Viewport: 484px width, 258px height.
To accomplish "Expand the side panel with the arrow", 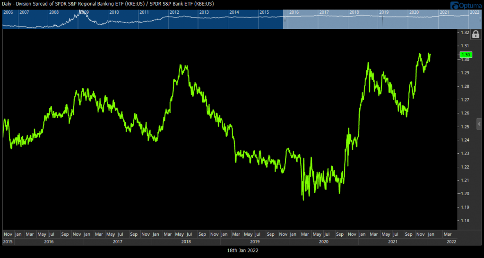I will 478,123.
